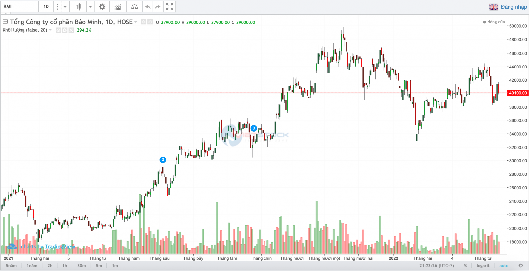Click the Đăng nhập login link

(514, 7)
